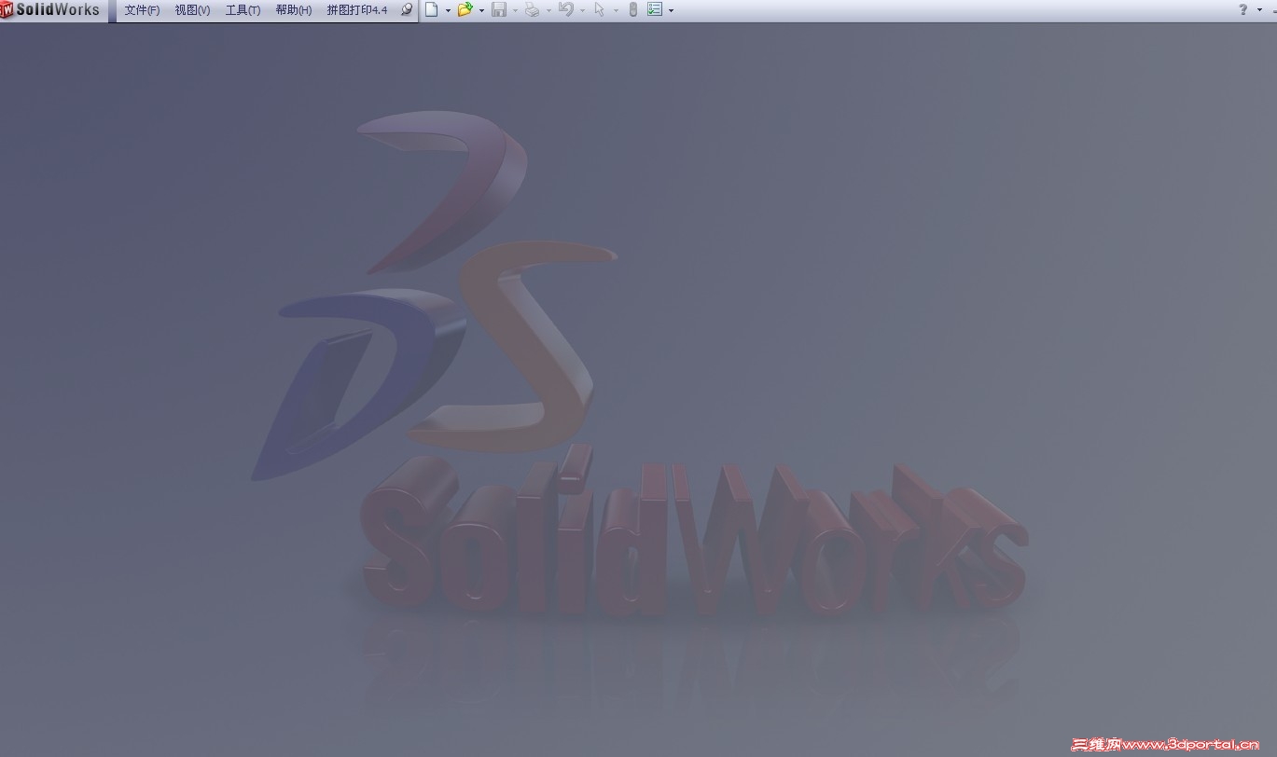Click the Save floppy disk icon
Screen dimensions: 1277x757
tap(499, 10)
